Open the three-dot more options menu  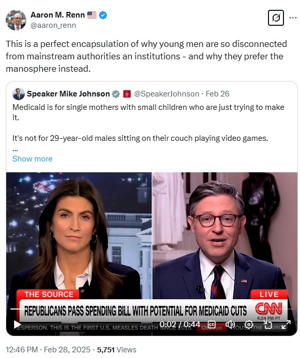coord(293,18)
